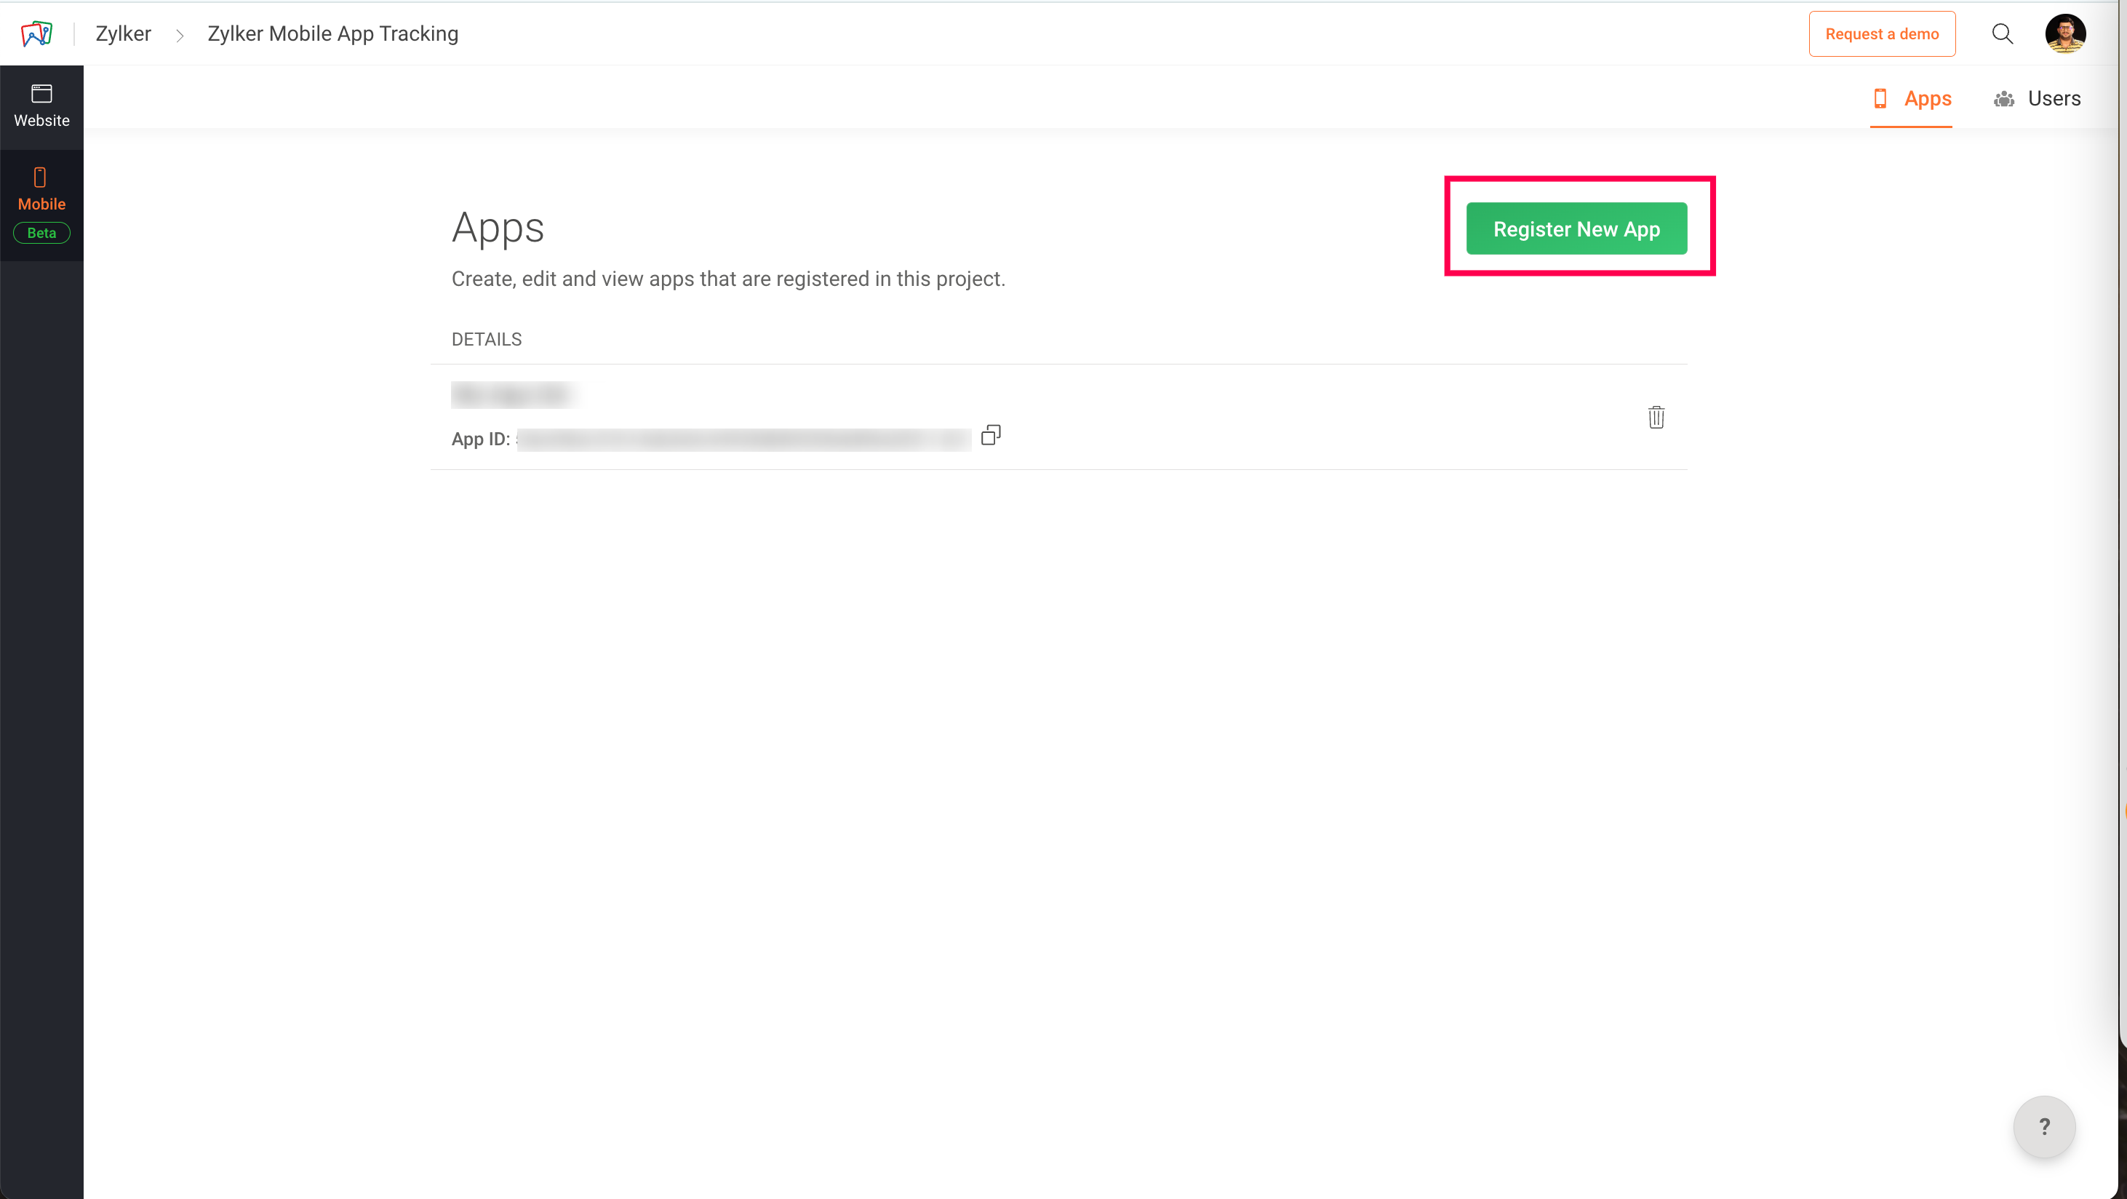Switch to the Apps tab

point(1927,99)
